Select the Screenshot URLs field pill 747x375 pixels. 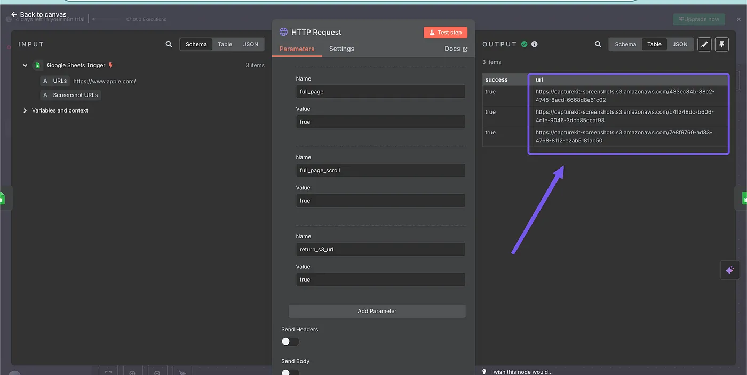[x=70, y=95]
